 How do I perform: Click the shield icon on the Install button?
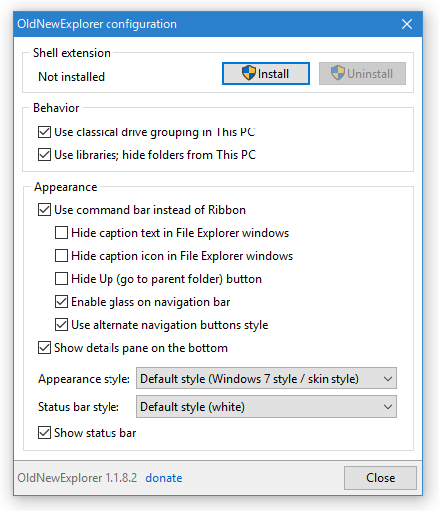(248, 73)
